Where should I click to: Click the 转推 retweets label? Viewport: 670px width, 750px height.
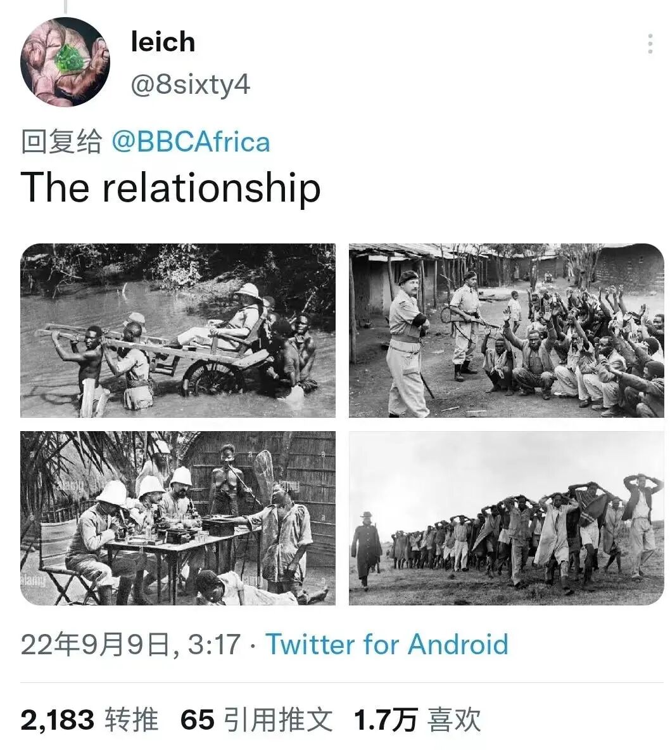132,720
